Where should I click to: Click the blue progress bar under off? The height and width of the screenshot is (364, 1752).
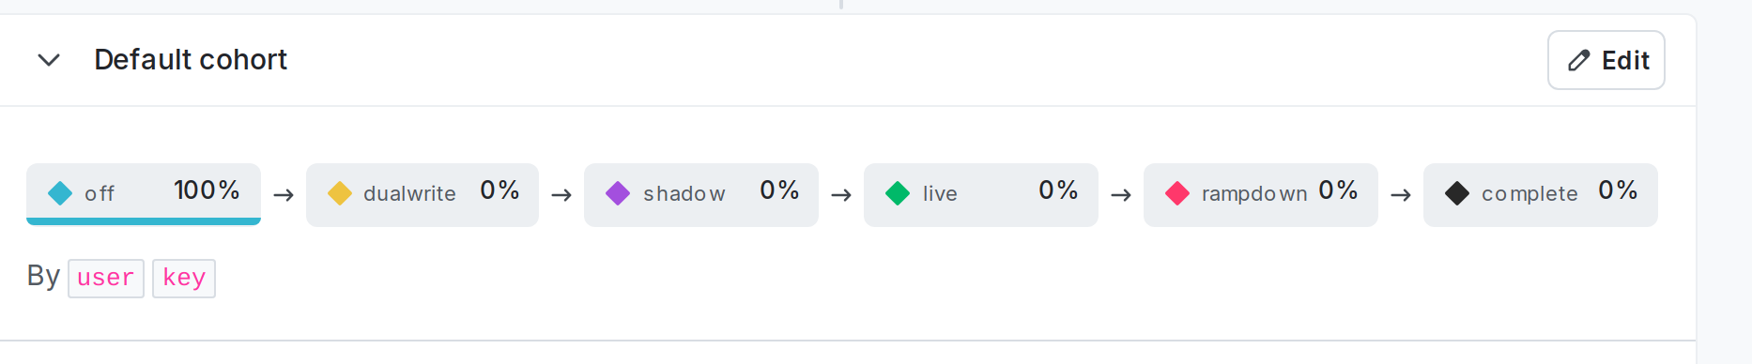(x=144, y=221)
